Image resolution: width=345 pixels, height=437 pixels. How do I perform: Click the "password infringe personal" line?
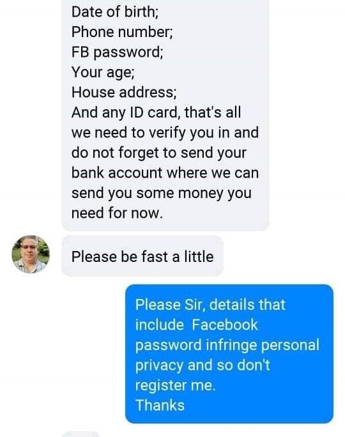(x=227, y=345)
